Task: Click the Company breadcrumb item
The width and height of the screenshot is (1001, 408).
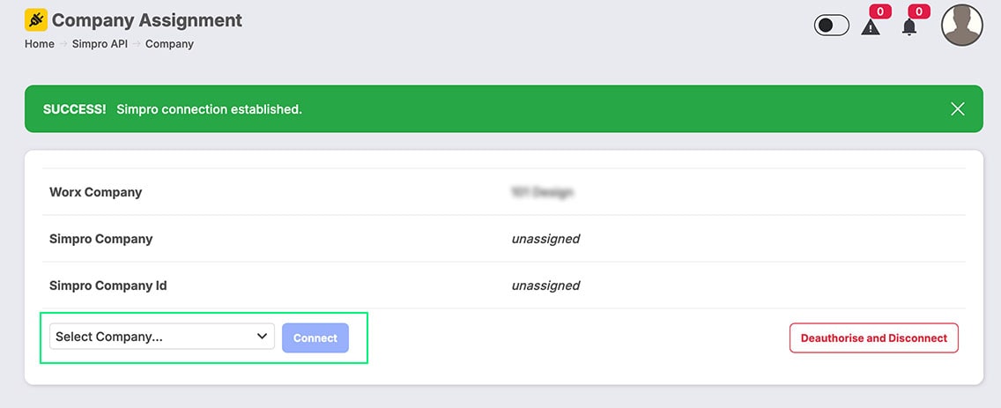Action: coord(169,44)
